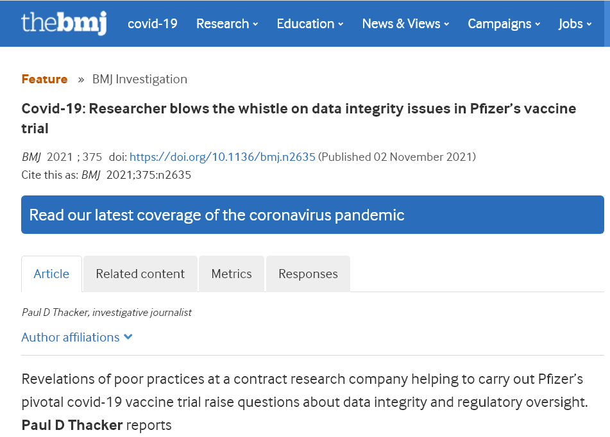Expand the Research dropdown chevron
This screenshot has height=437, width=610.
[255, 24]
